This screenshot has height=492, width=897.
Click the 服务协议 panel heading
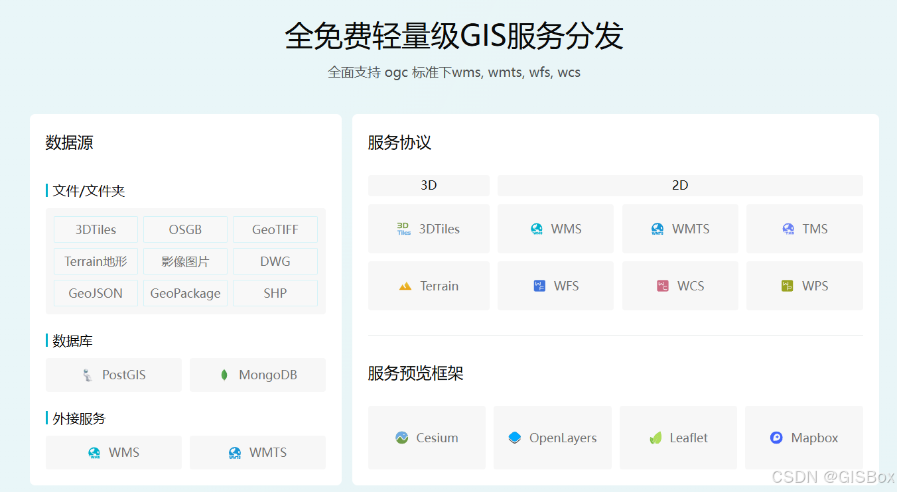click(399, 143)
